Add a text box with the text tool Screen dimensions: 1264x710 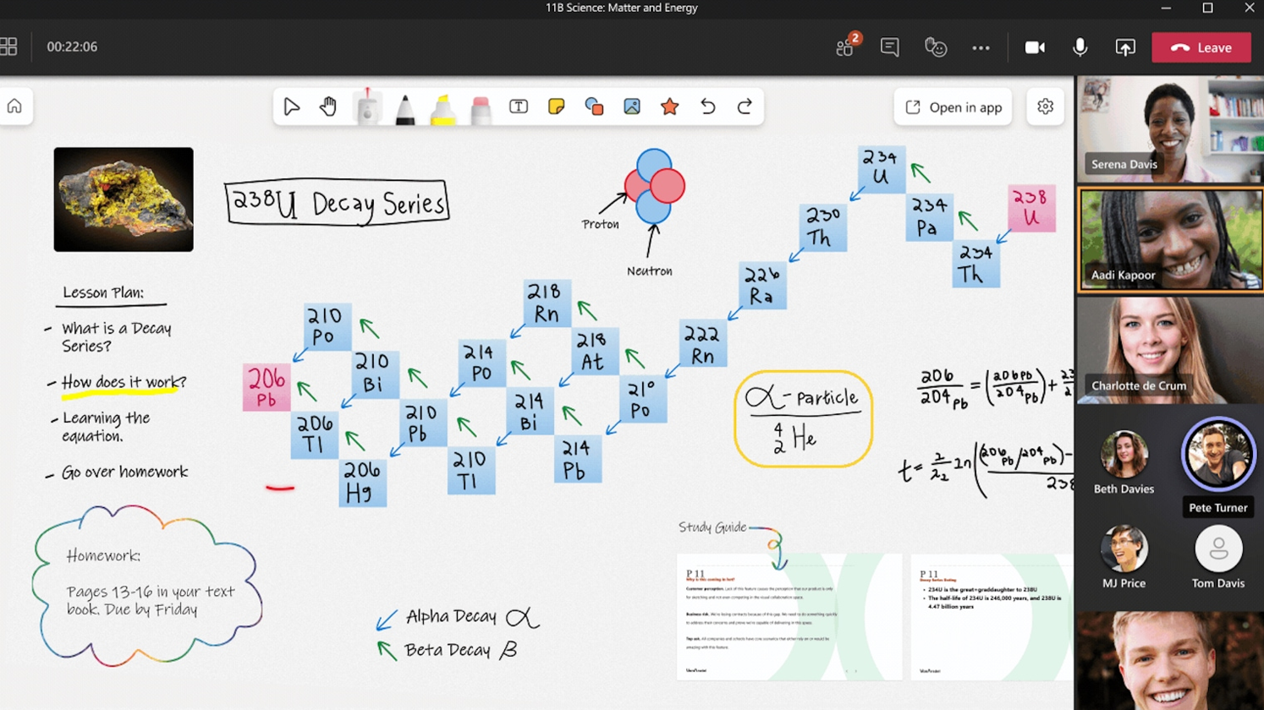tap(519, 107)
